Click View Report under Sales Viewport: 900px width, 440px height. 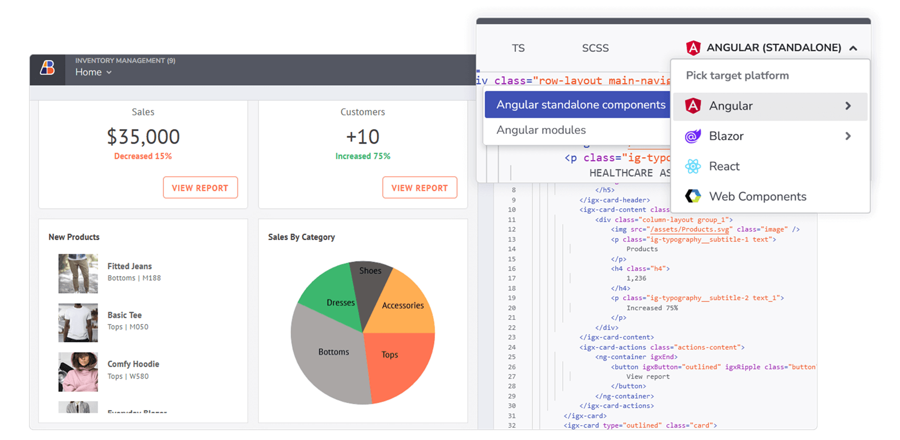(200, 188)
